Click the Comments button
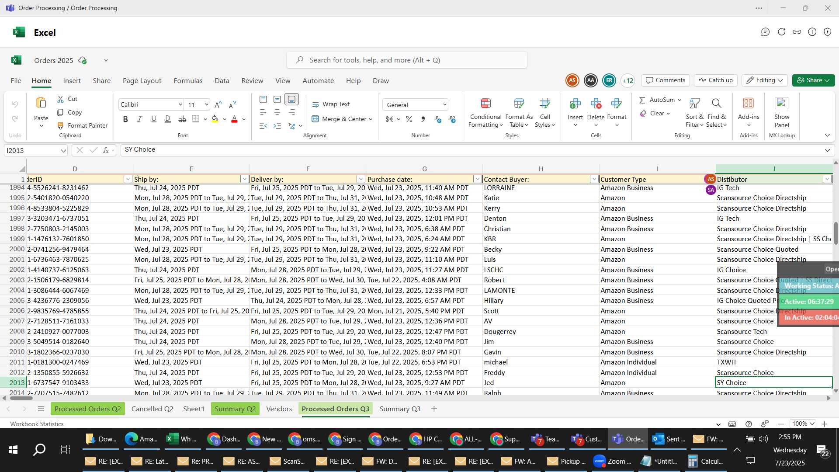839x472 pixels. [x=666, y=80]
